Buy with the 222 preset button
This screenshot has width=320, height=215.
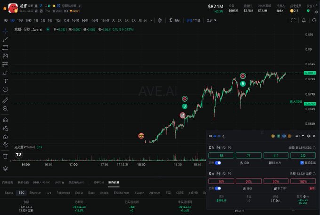coord(303,156)
